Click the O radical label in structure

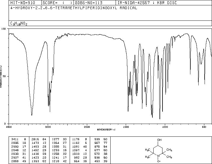[159, 161]
